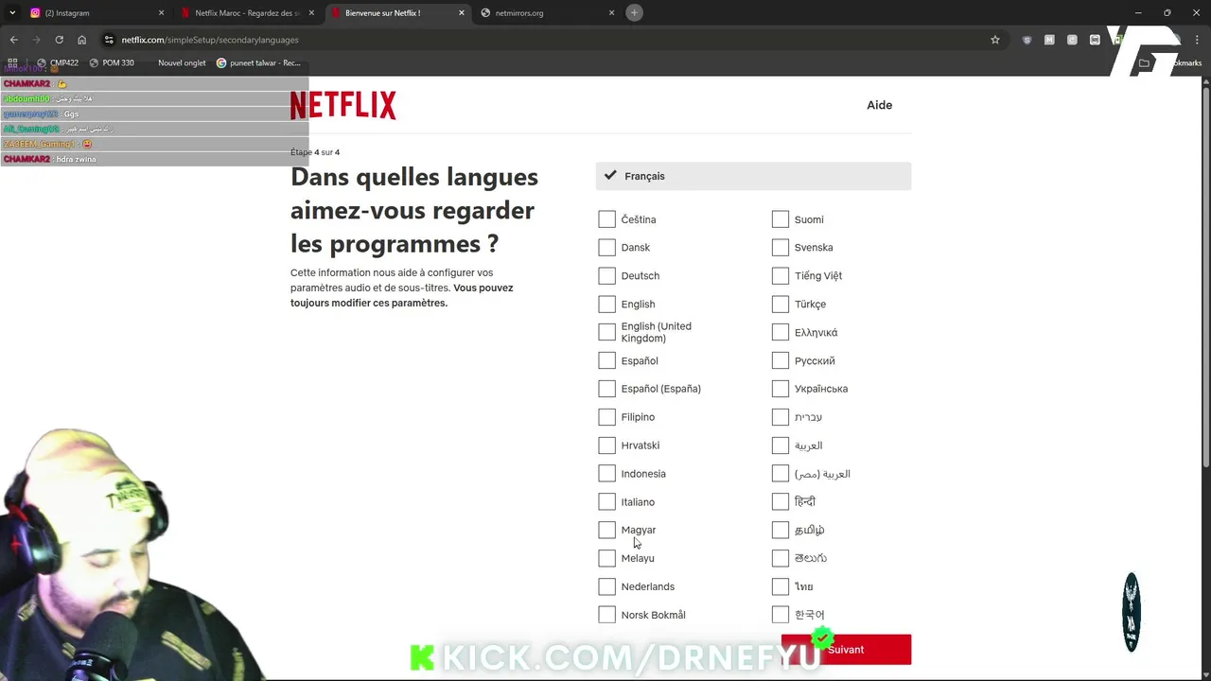The height and width of the screenshot is (681, 1211).
Task: Enable the Tiếng Việt checkbox
Action: click(x=780, y=276)
